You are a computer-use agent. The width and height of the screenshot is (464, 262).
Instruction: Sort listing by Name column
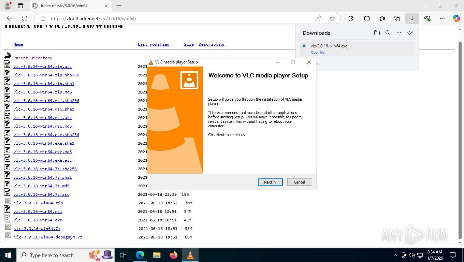[x=18, y=44]
